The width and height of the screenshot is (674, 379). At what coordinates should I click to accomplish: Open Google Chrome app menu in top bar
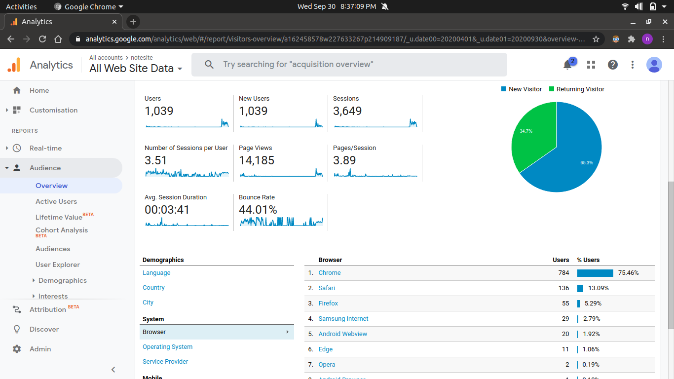pos(89,6)
